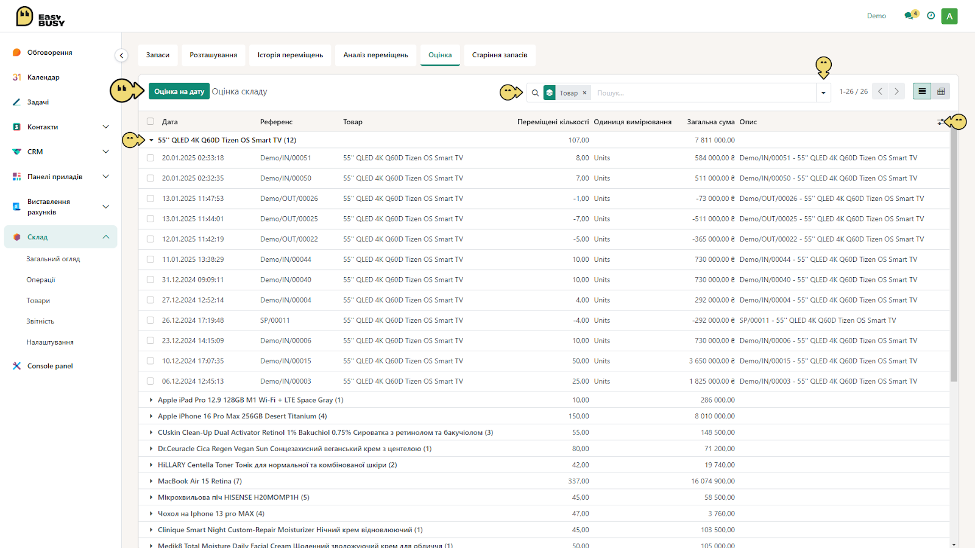Viewport: 975px width, 548px height.
Task: Collapse the sidebar with arrow button
Action: (121, 55)
